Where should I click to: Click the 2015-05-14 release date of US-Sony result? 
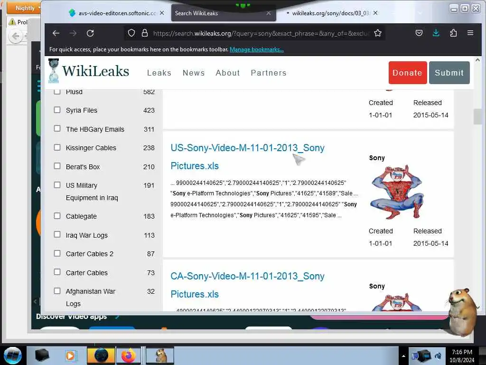click(430, 243)
